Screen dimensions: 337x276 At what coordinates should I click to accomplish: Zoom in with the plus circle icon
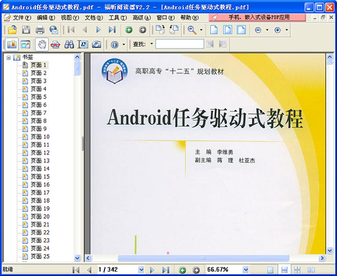(277, 30)
